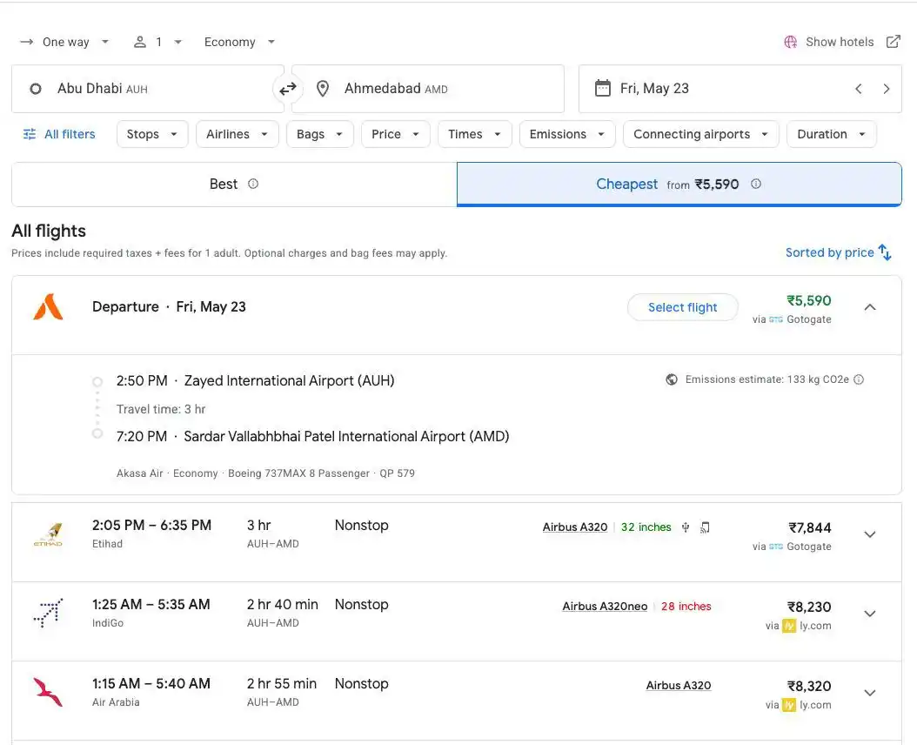Click the Sorted by price arrows icon
The image size is (917, 745).
(886, 252)
